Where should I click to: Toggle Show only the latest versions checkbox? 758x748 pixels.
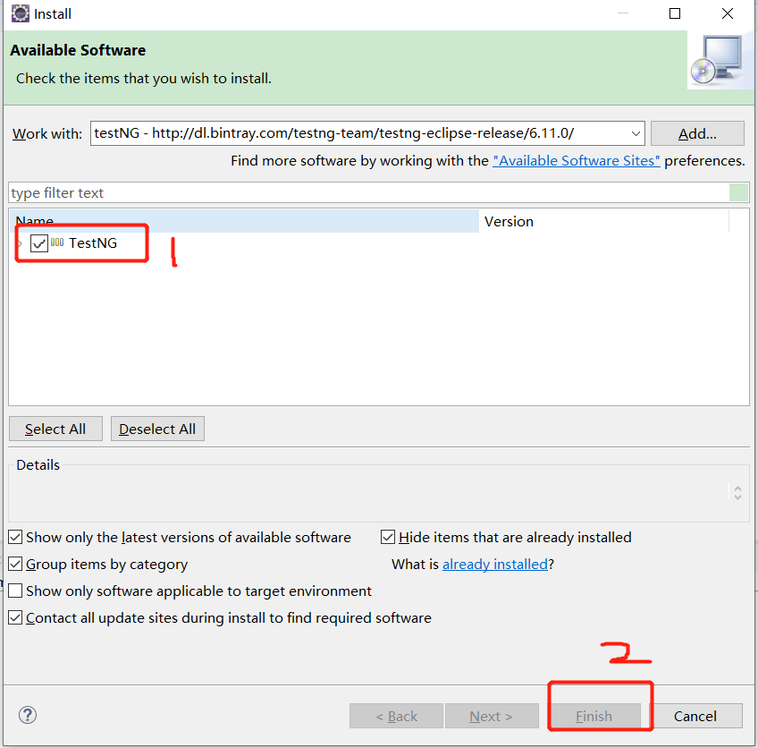[15, 537]
